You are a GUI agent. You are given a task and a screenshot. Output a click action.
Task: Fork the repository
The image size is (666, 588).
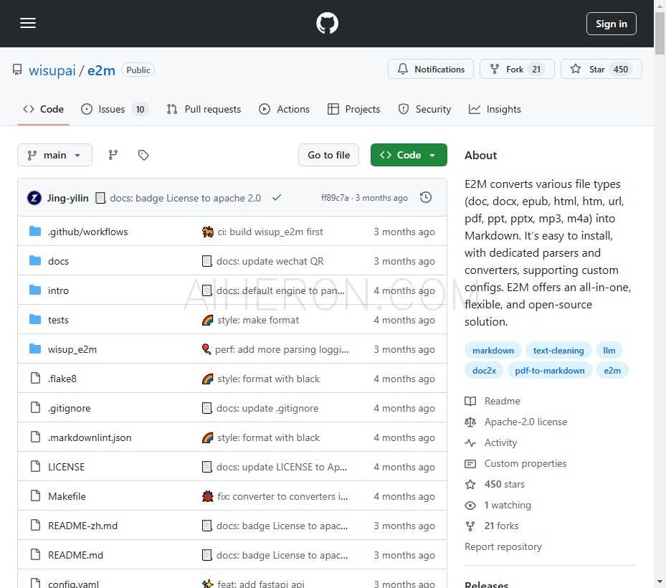pyautogui.click(x=515, y=70)
